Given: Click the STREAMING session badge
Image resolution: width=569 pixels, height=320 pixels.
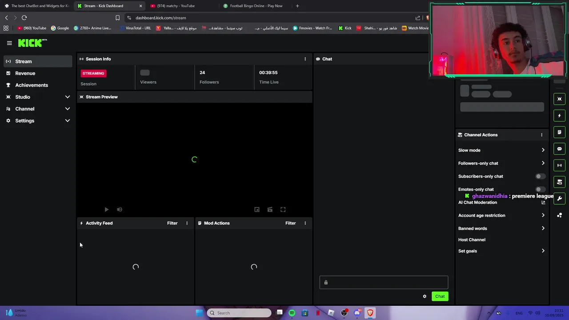Looking at the screenshot, I should point(93,73).
